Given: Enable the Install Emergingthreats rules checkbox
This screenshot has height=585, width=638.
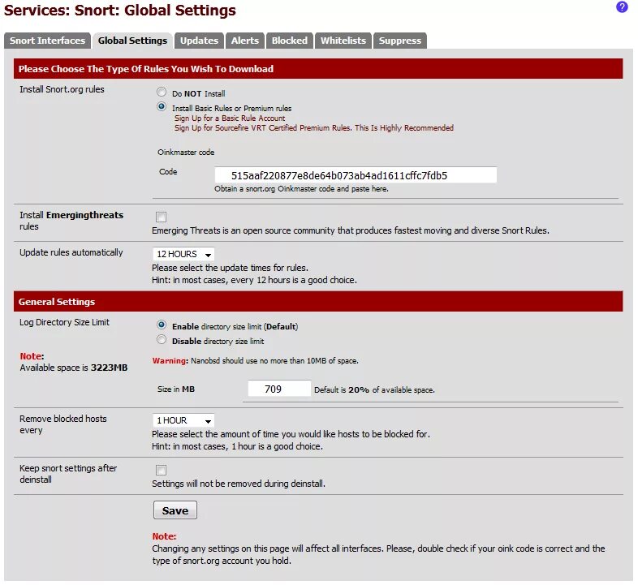Looking at the screenshot, I should click(x=162, y=217).
